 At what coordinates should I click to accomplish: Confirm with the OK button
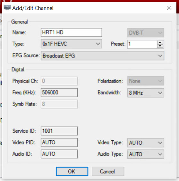click(72, 171)
